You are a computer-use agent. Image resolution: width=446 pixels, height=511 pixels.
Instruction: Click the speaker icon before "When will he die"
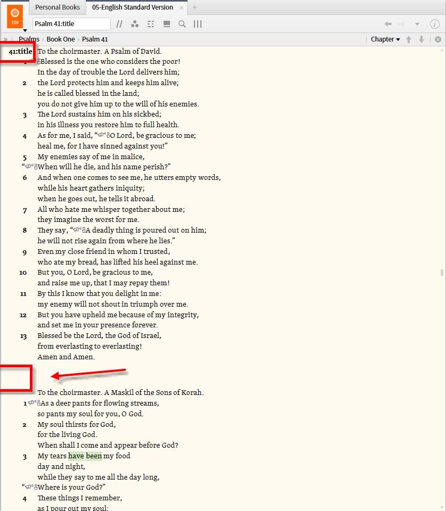[31, 167]
